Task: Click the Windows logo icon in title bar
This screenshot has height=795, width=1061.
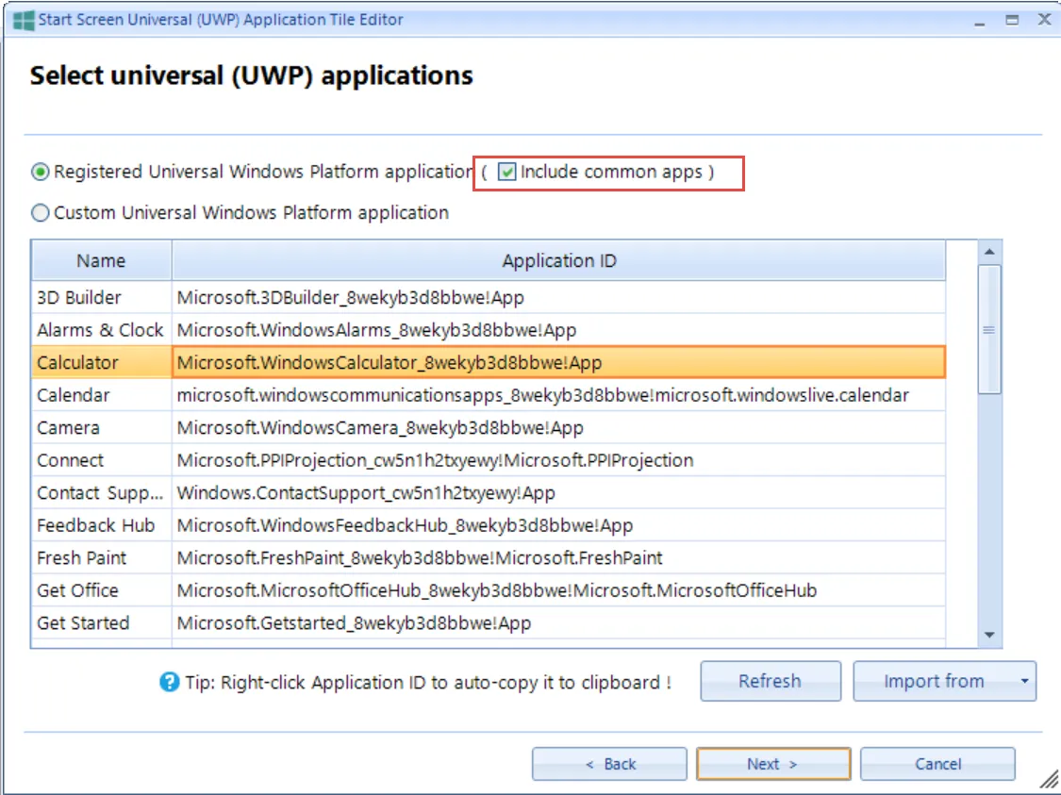Action: (x=23, y=20)
